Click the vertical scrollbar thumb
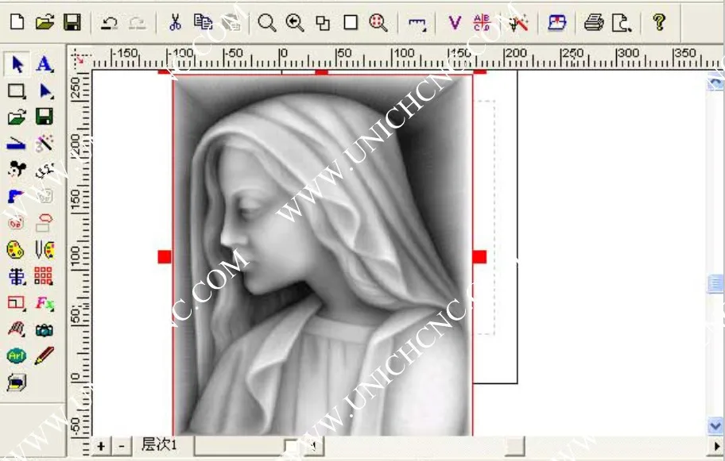 coord(715,283)
